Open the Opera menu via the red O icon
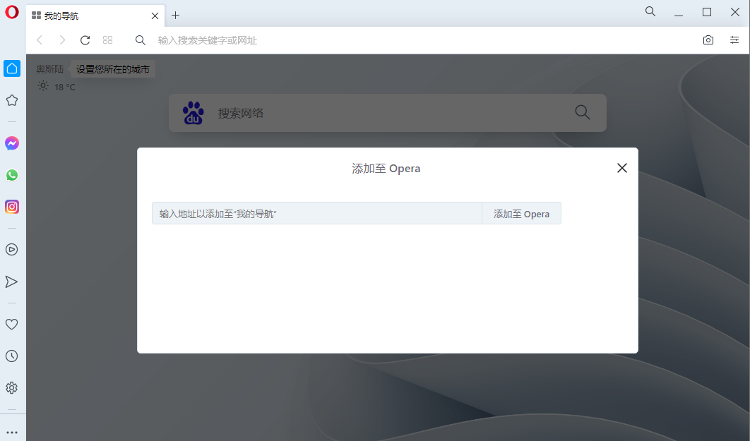 coord(11,12)
